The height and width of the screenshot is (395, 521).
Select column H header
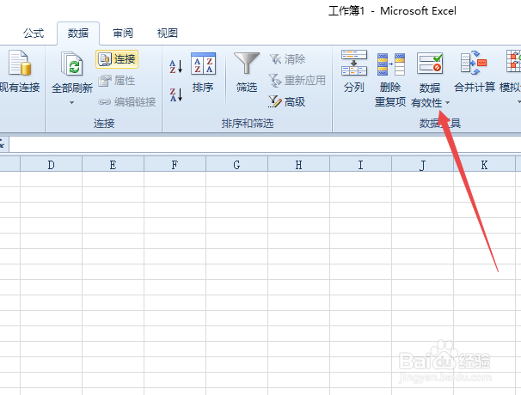point(298,164)
